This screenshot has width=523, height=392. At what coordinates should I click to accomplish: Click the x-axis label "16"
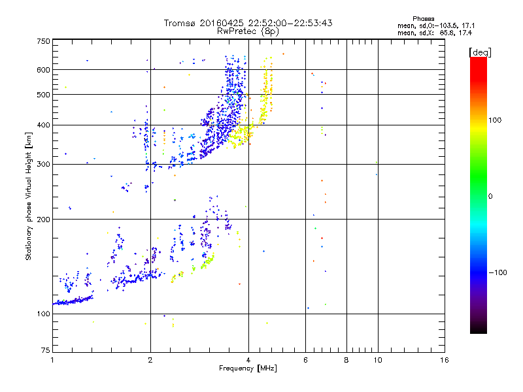point(445,360)
